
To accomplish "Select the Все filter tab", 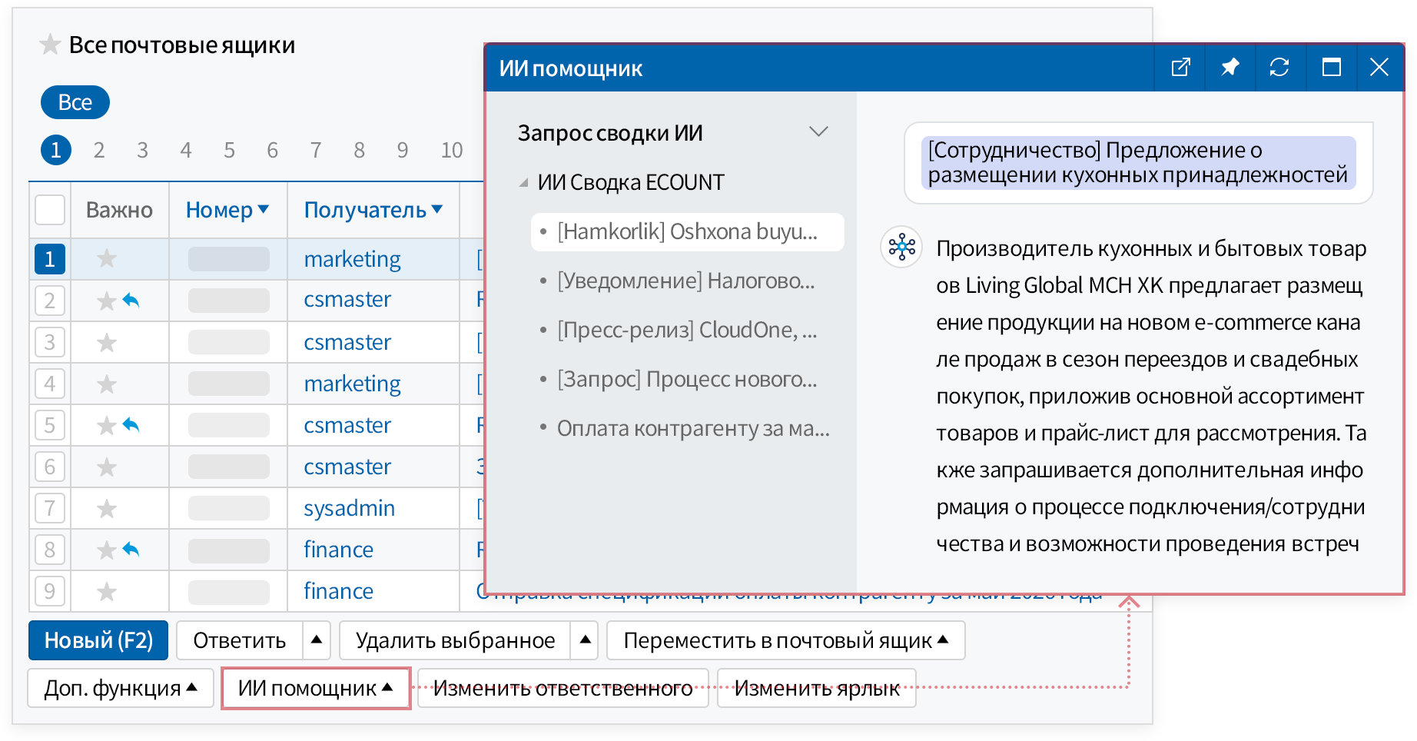I will tap(75, 102).
